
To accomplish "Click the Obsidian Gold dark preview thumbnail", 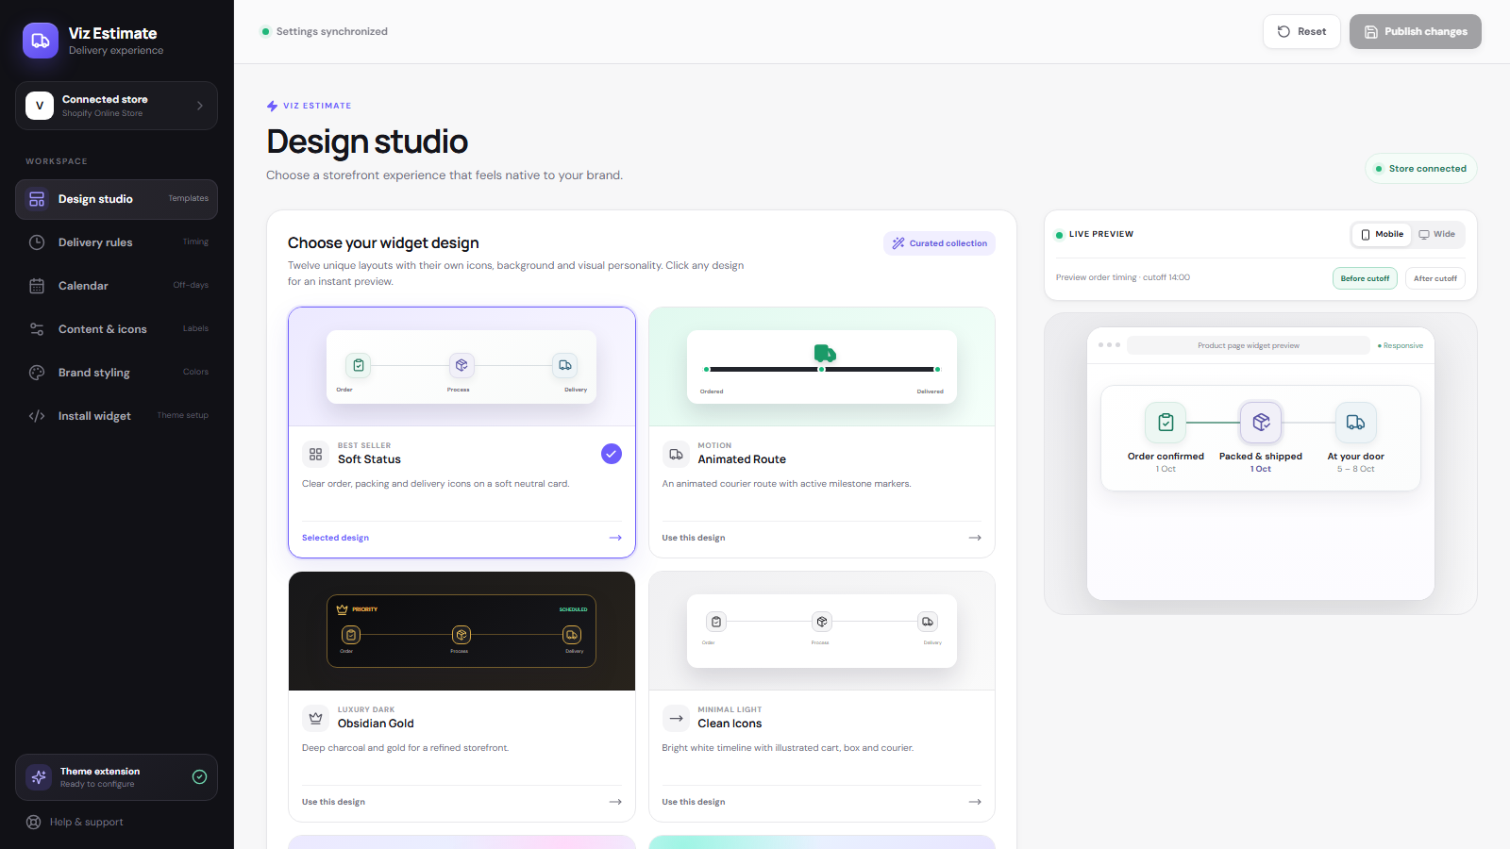I will tap(461, 631).
